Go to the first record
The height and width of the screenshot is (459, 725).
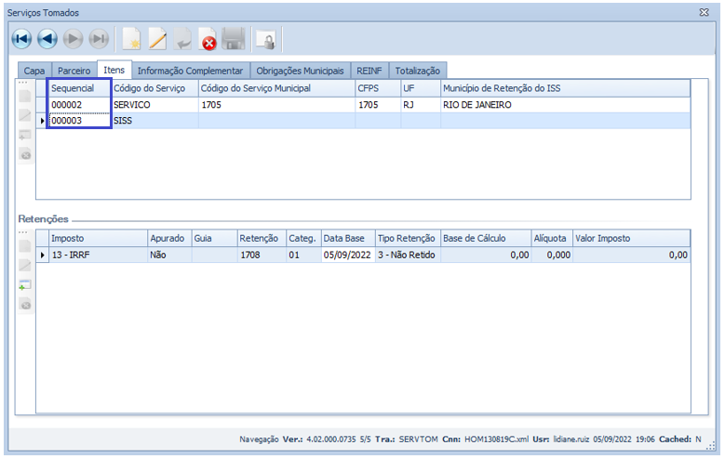point(21,39)
